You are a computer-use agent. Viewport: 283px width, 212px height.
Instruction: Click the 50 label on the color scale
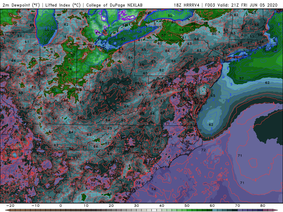coord(187,206)
